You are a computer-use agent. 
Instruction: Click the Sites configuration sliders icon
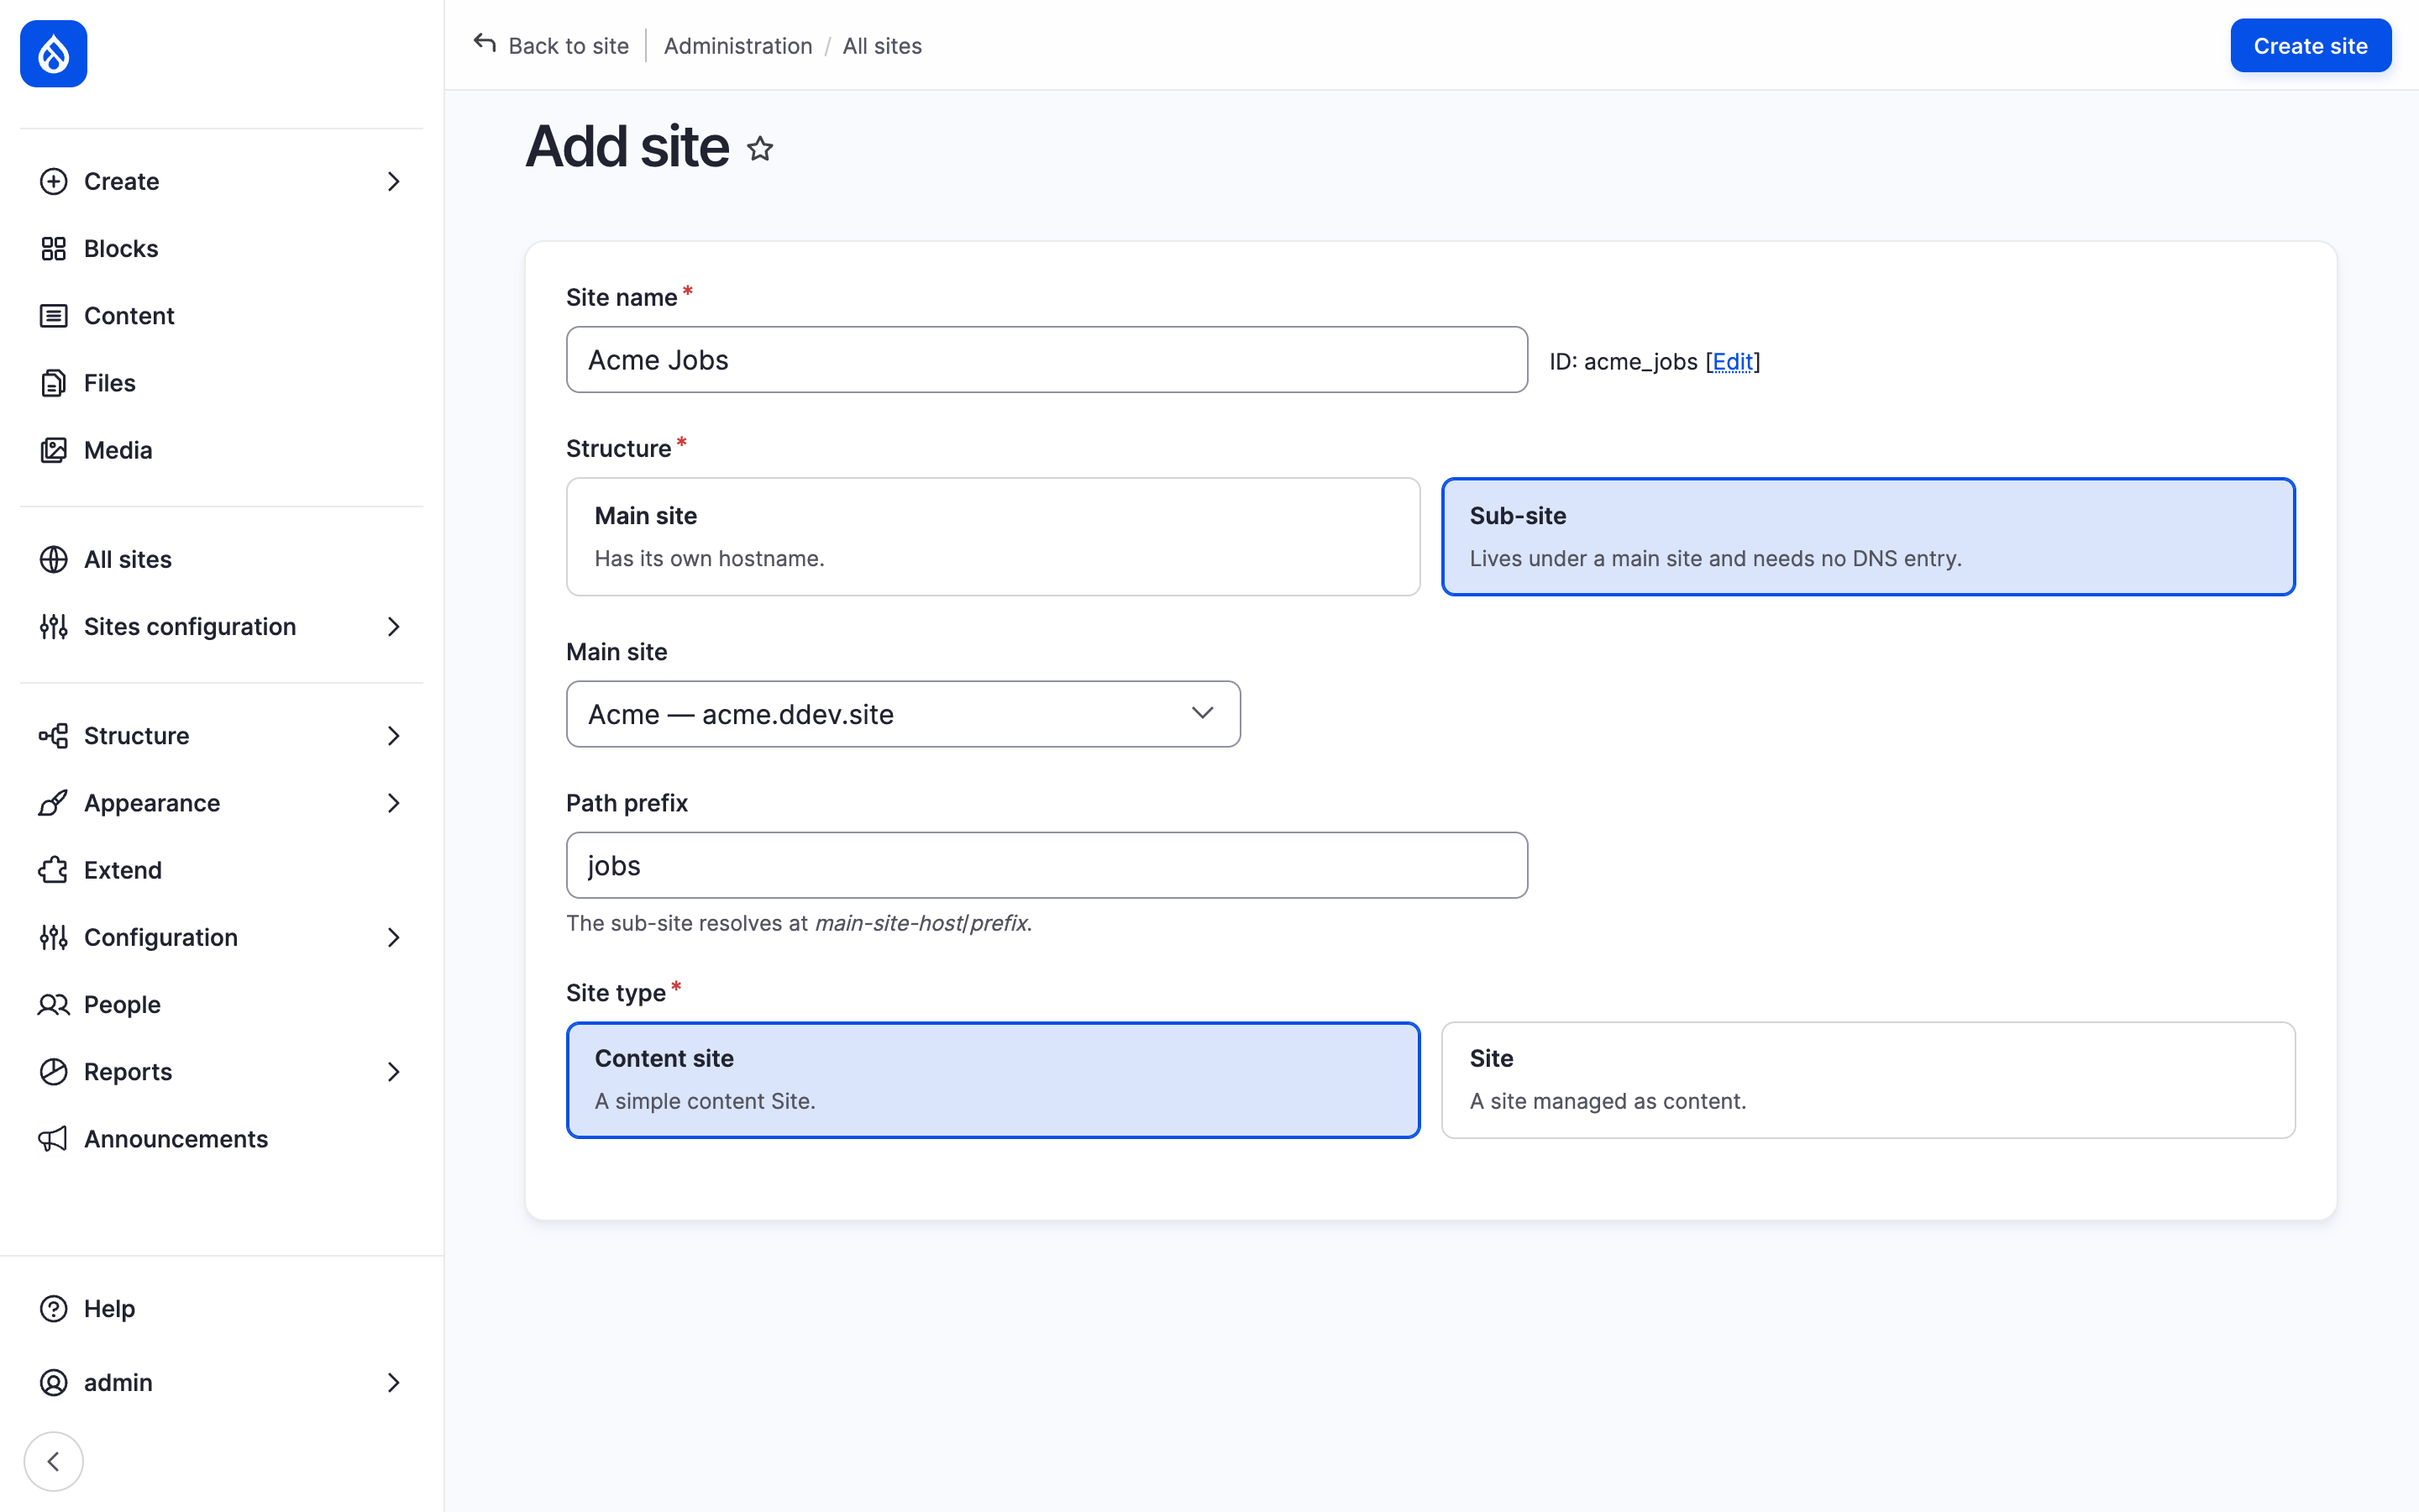click(54, 626)
